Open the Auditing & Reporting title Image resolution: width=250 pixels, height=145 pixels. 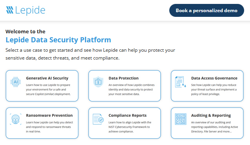click(211, 115)
